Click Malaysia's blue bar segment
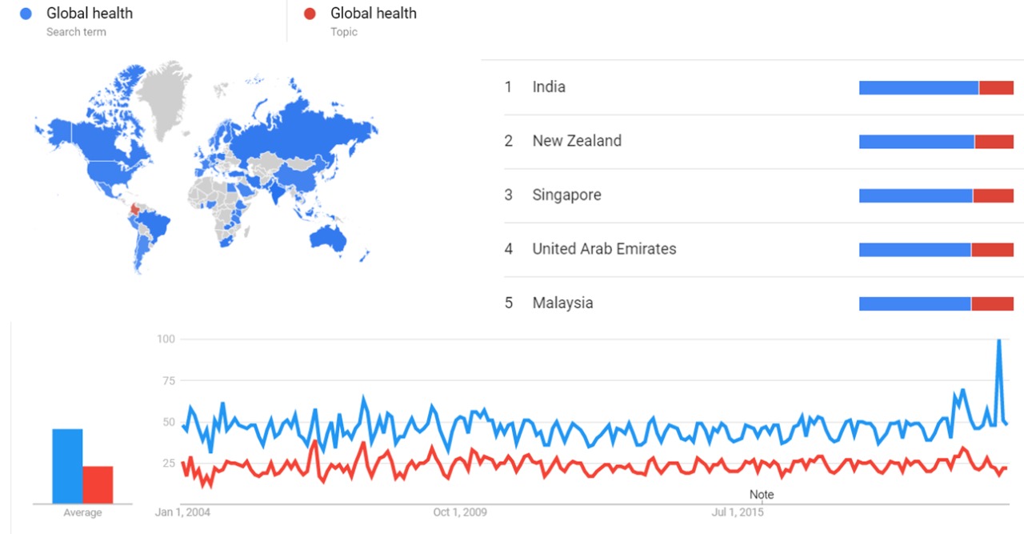The height and width of the screenshot is (534, 1024). 914,303
